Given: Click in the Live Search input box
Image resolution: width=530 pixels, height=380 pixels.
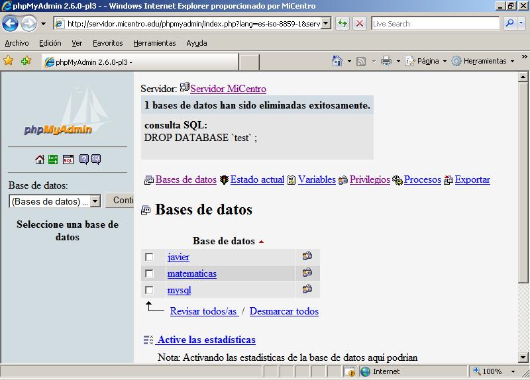Looking at the screenshot, I should [434, 23].
